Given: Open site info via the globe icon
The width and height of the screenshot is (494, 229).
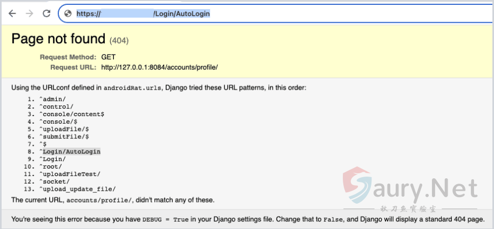Looking at the screenshot, I should [x=68, y=14].
